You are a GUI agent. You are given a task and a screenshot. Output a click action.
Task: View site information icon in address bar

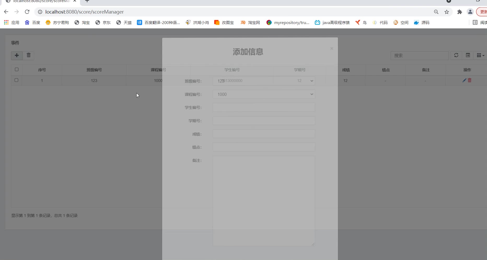(40, 12)
